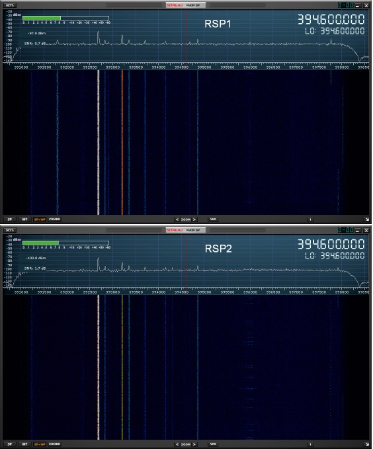
Task: Click resize corner arrow icon in RSP2 window
Action: (x=367, y=444)
